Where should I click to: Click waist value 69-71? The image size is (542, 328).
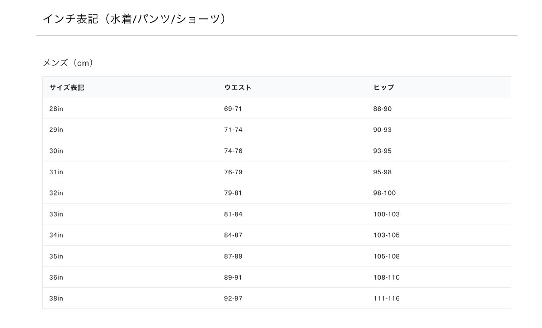point(233,109)
